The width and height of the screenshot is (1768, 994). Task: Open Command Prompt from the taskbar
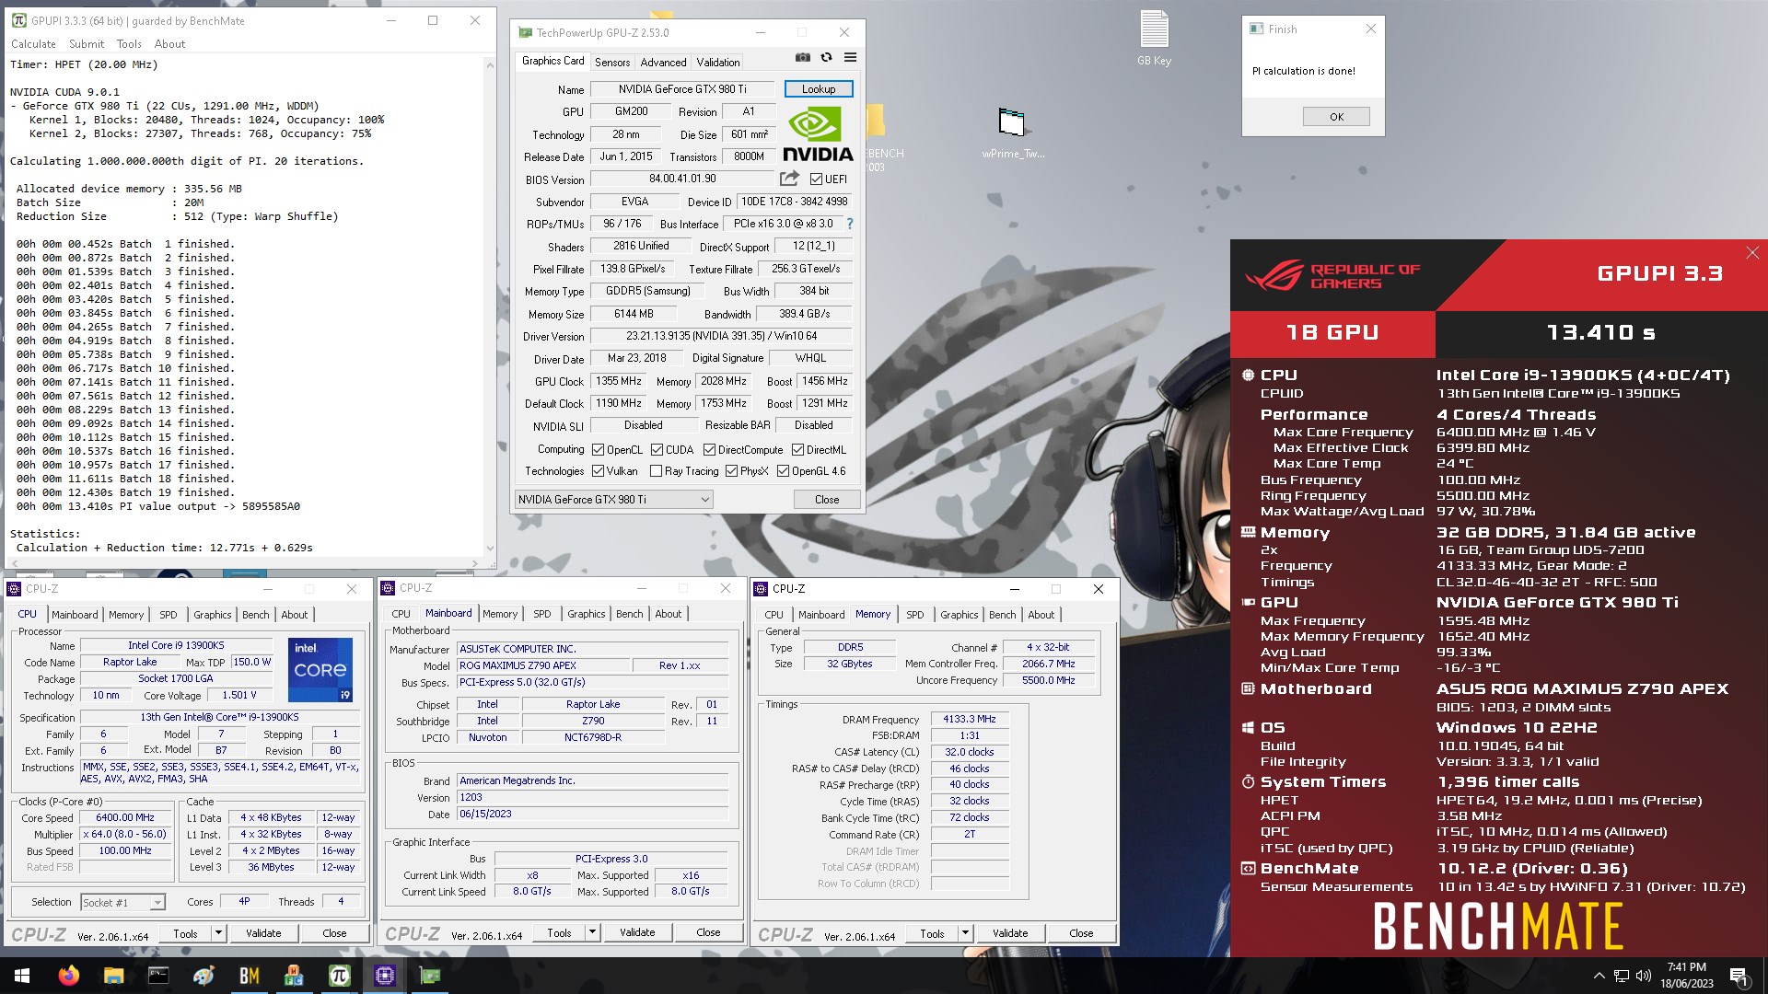coord(158,976)
